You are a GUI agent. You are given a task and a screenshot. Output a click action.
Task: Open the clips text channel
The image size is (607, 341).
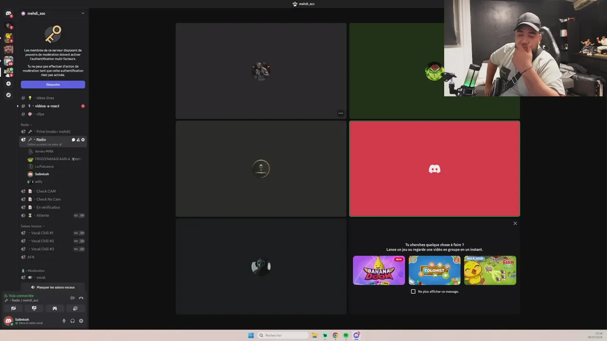[x=53, y=114]
